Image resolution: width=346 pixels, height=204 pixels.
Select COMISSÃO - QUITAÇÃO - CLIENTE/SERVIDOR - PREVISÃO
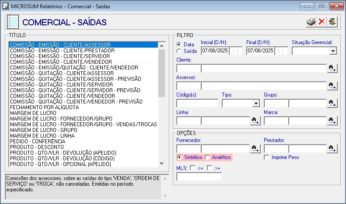[x=84, y=90]
